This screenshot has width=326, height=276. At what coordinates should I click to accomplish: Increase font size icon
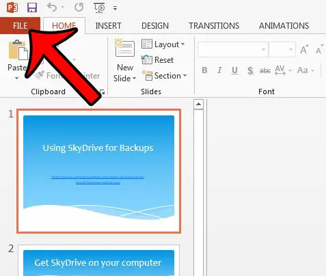coord(304,49)
